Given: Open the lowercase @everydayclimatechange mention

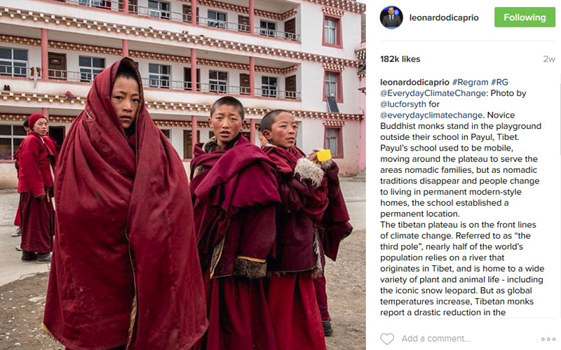Looking at the screenshot, I should [431, 115].
